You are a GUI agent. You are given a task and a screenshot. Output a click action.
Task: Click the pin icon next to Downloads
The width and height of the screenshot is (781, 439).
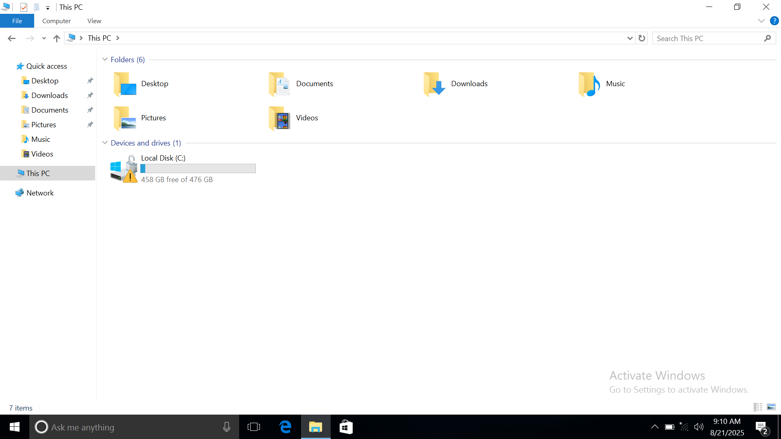tap(90, 96)
